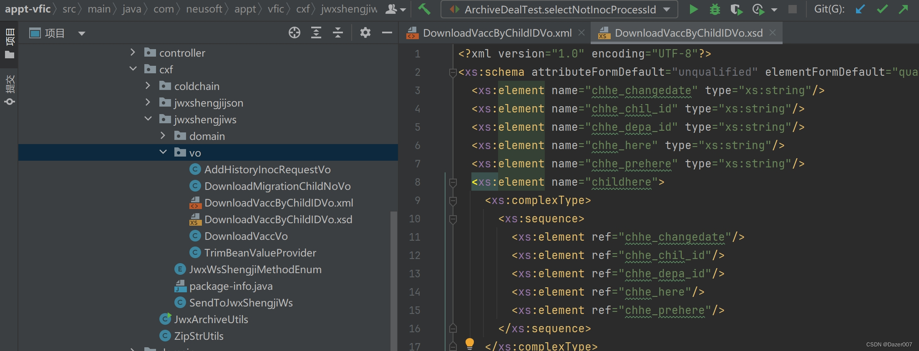Open project panel settings gear
Viewport: 919px width, 351px height.
pos(365,32)
